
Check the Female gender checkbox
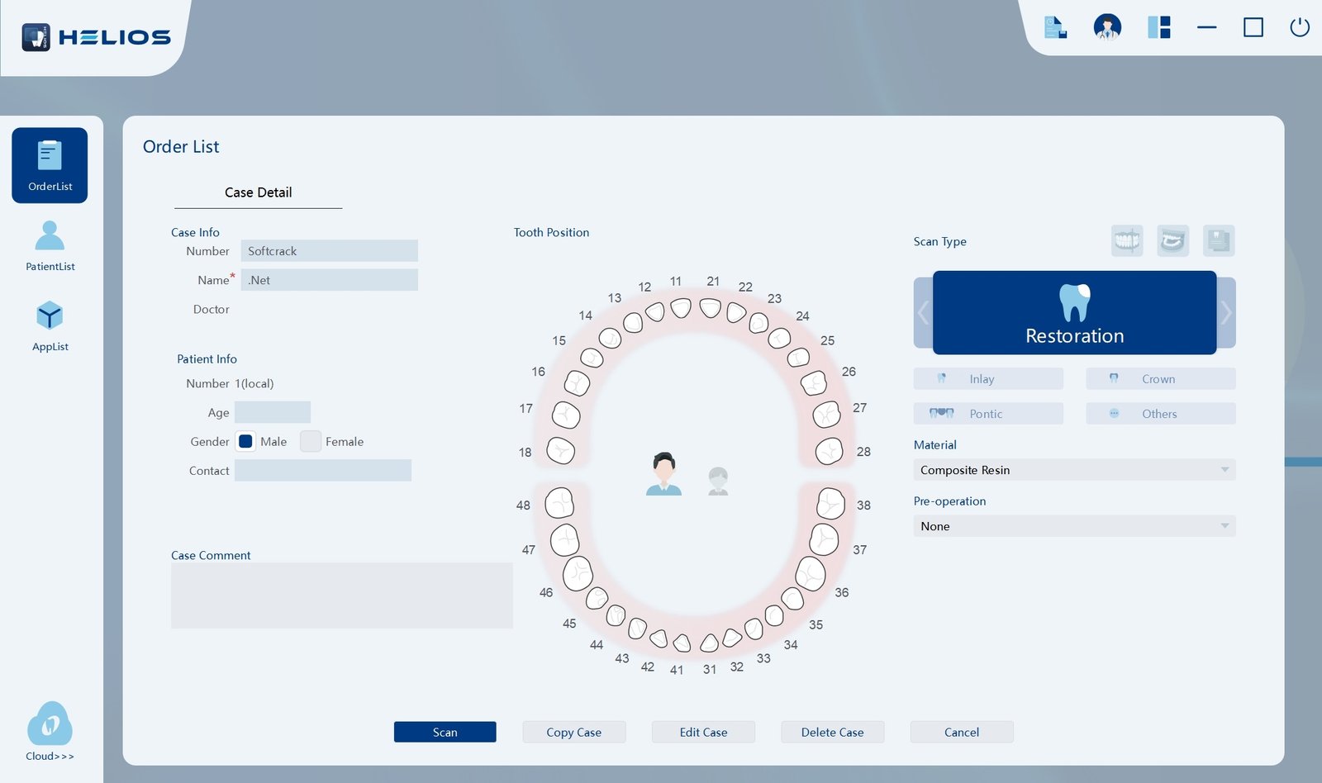click(310, 441)
